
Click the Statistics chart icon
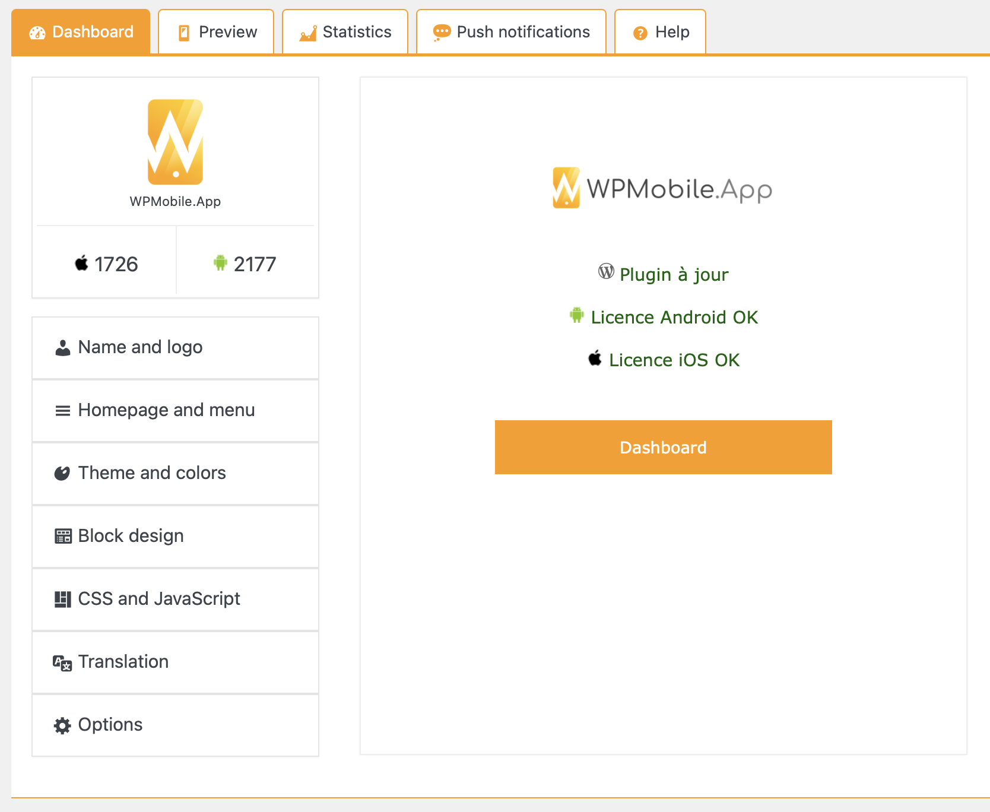tap(308, 33)
